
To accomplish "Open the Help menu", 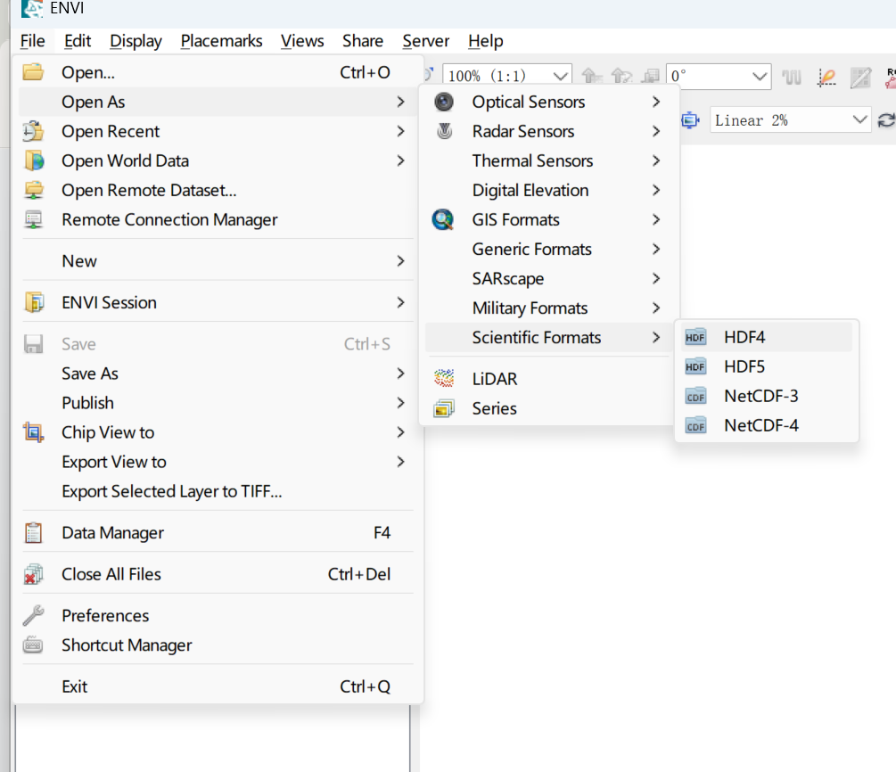I will (486, 41).
